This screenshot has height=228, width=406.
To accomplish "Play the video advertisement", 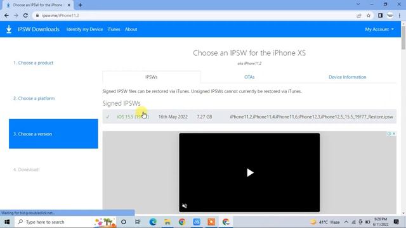I will pos(249,173).
